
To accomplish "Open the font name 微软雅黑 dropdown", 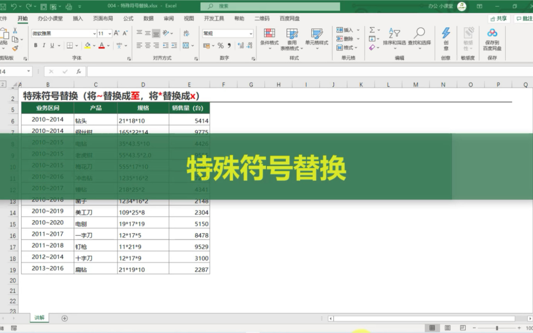I will [94, 34].
